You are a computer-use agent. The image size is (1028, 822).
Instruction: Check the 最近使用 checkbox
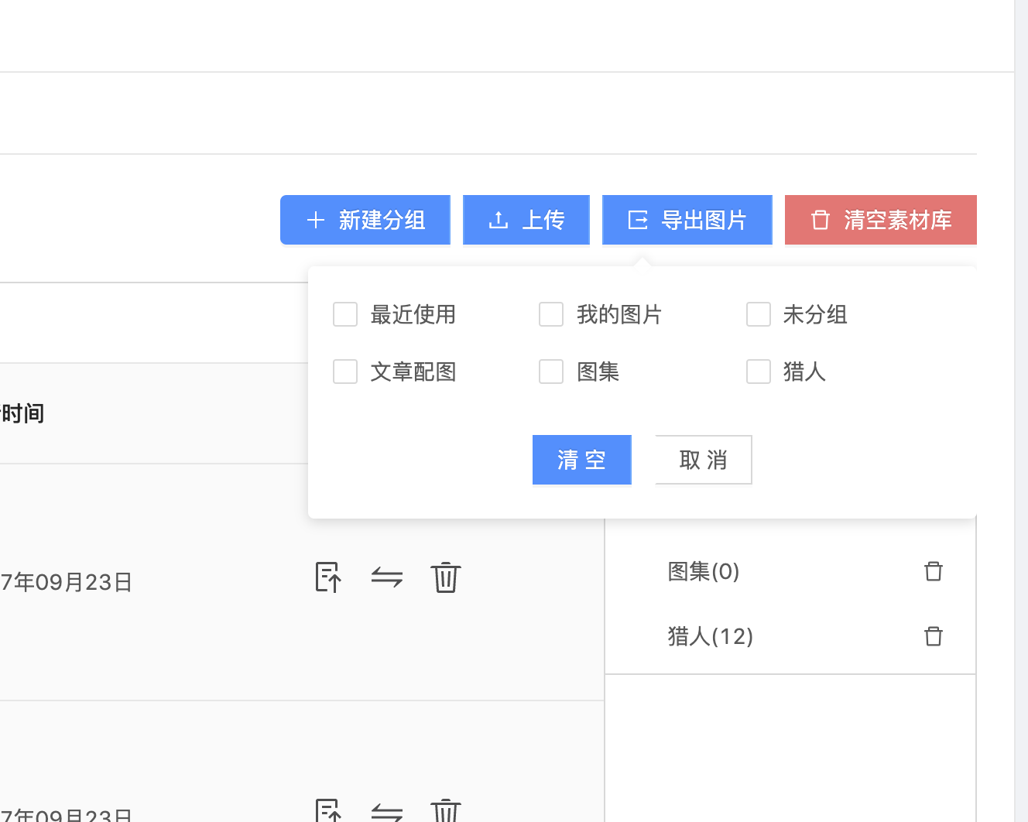[345, 314]
